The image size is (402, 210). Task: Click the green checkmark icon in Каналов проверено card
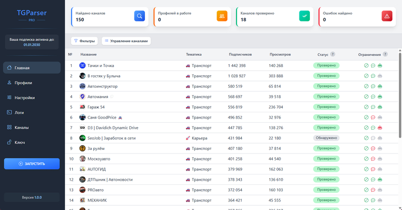point(305,16)
